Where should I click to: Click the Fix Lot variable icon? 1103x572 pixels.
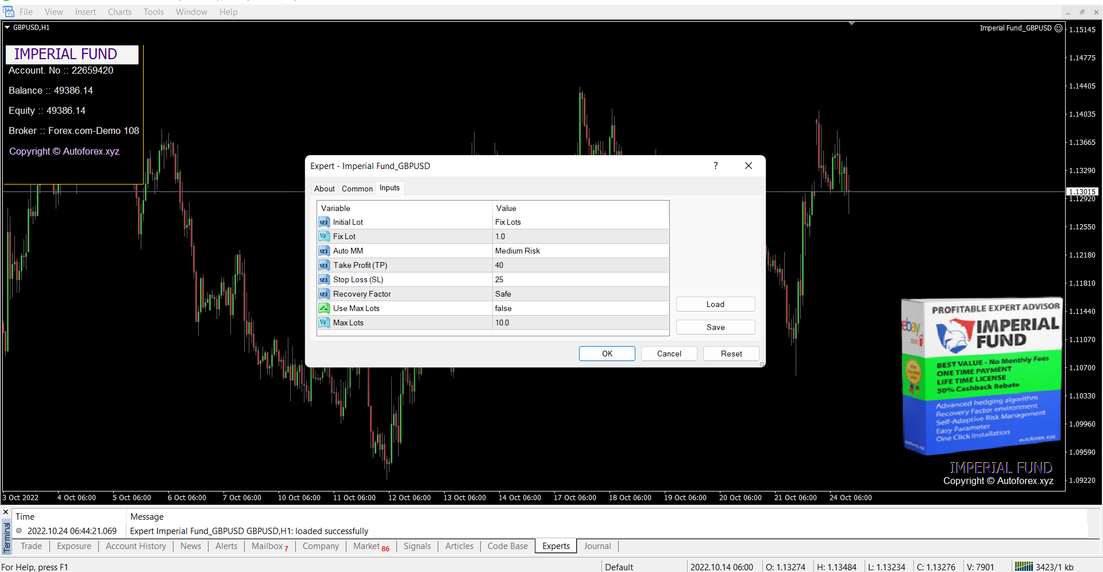coord(324,236)
